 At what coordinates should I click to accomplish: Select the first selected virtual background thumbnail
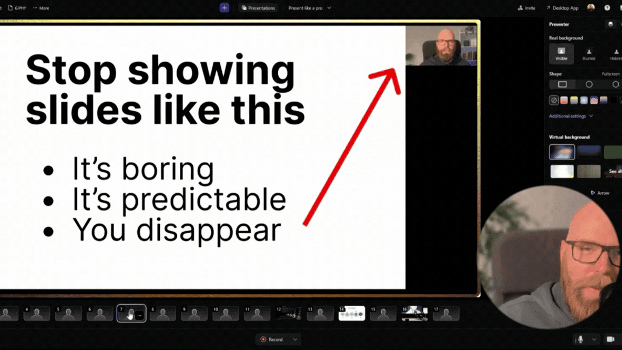(562, 152)
